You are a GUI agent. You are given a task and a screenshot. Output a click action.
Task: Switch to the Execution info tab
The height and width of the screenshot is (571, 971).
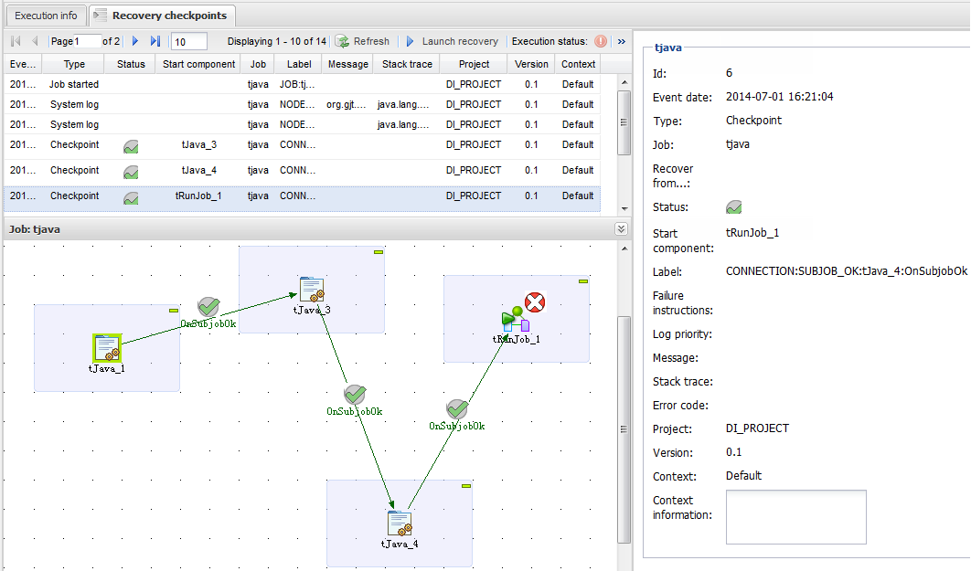46,16
